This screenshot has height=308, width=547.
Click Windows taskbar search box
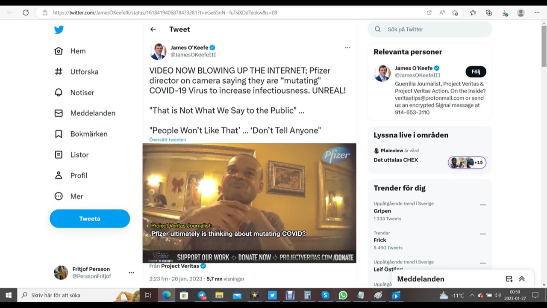78,295
